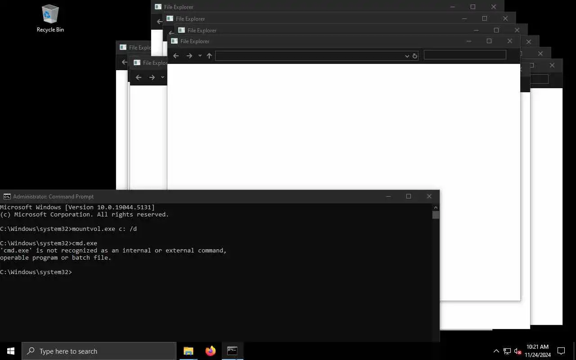Switch to Command Prompt via taskbar icon

pyautogui.click(x=232, y=351)
